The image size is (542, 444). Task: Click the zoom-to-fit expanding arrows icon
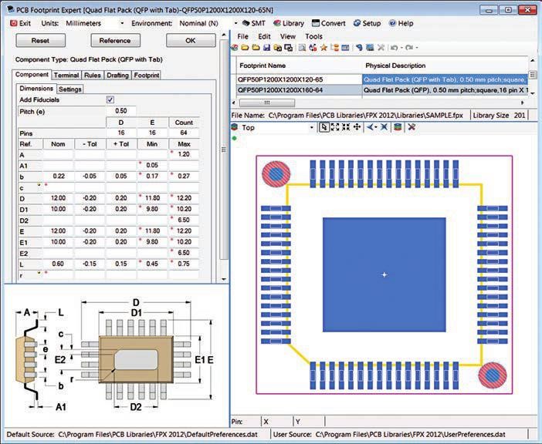[335, 127]
